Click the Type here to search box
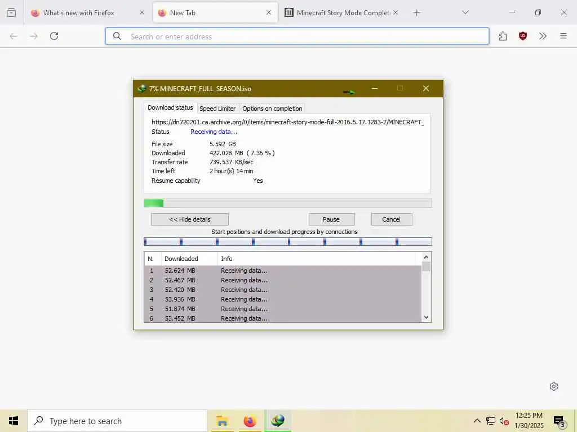The width and height of the screenshot is (577, 432). (117, 421)
